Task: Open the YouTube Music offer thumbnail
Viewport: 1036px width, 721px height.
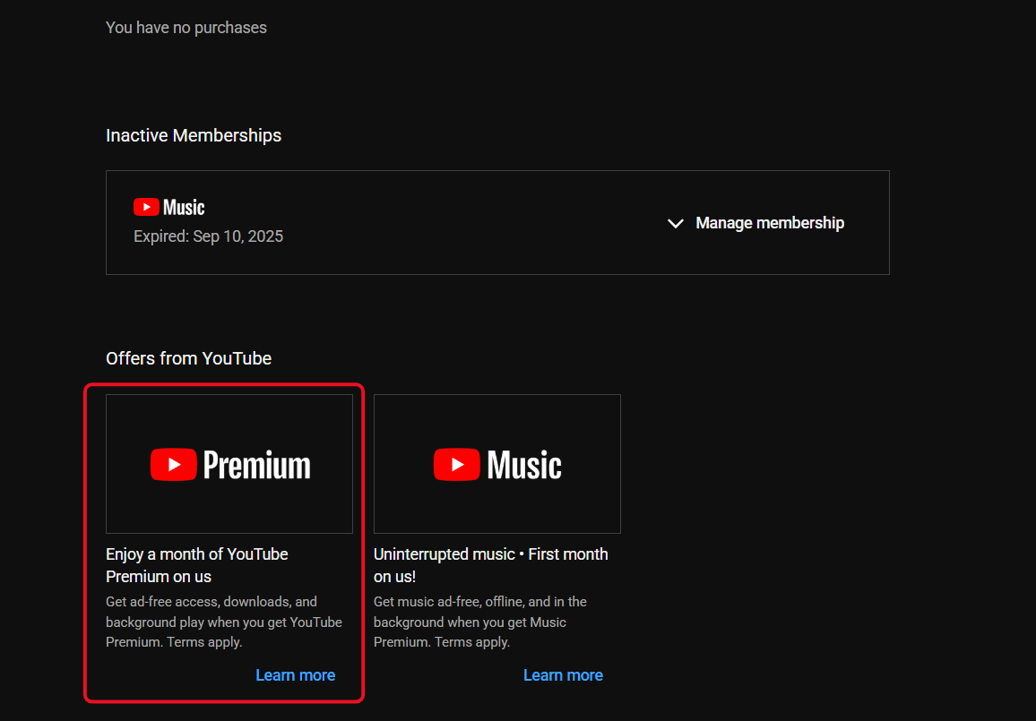Action: (x=496, y=464)
